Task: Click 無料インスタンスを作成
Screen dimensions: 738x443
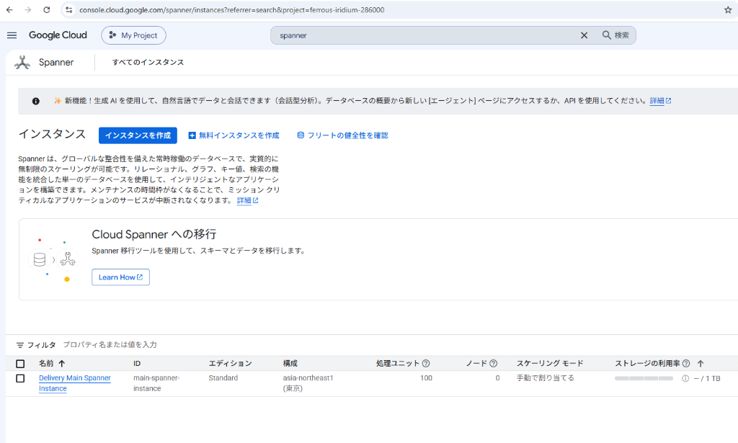Action: pos(234,135)
